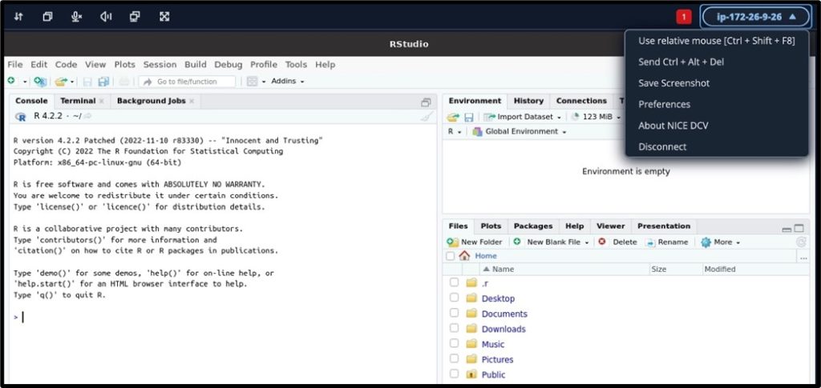Open the Profile menu
Screen dimensions: 821x388
click(x=263, y=65)
